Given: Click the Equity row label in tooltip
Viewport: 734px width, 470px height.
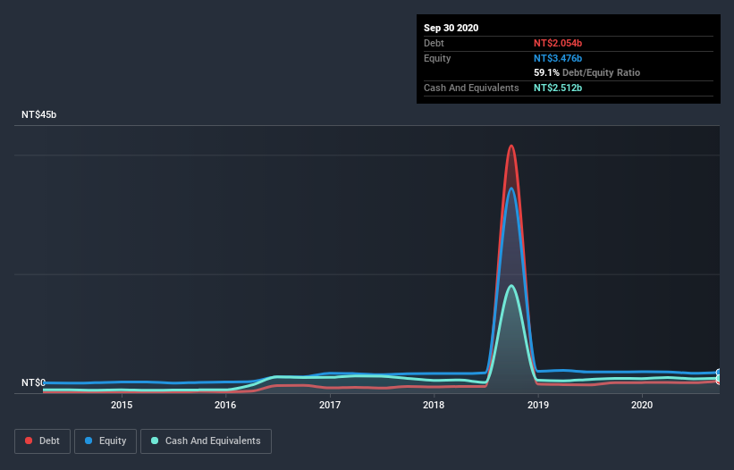Looking at the screenshot, I should click(437, 58).
